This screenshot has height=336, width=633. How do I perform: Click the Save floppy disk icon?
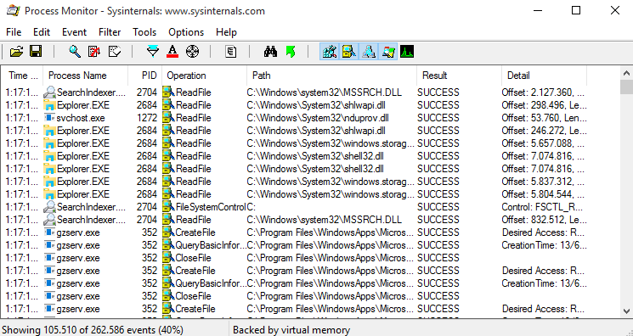[x=36, y=52]
